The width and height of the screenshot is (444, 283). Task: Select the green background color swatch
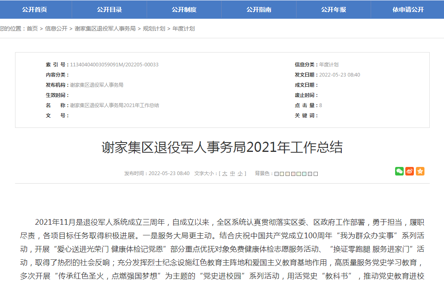click(x=298, y=173)
